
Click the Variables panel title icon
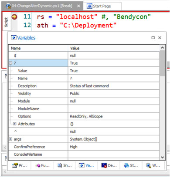[14, 38]
